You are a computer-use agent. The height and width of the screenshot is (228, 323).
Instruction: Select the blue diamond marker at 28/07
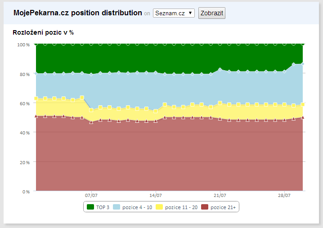click(284, 72)
